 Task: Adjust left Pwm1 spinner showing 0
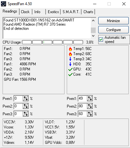26,98
